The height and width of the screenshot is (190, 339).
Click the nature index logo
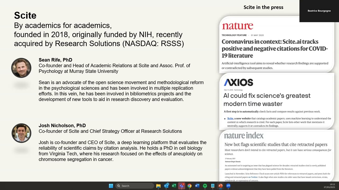244,136
